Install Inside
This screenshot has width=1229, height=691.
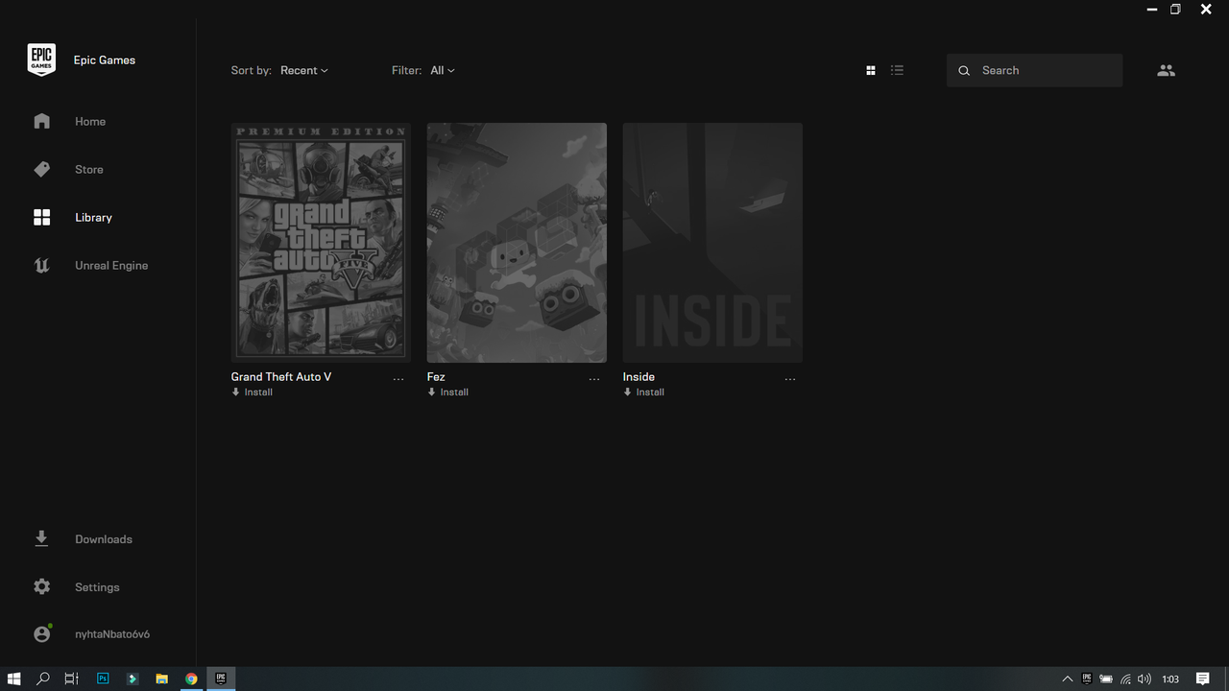tap(644, 392)
